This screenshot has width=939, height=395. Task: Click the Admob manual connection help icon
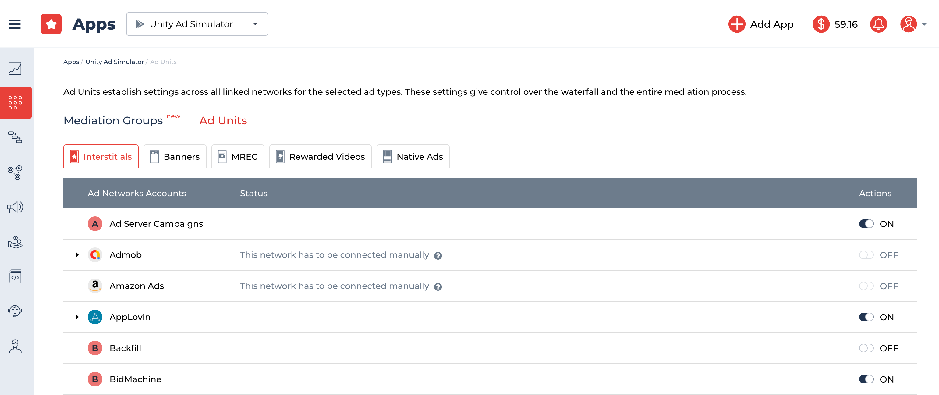pyautogui.click(x=438, y=255)
